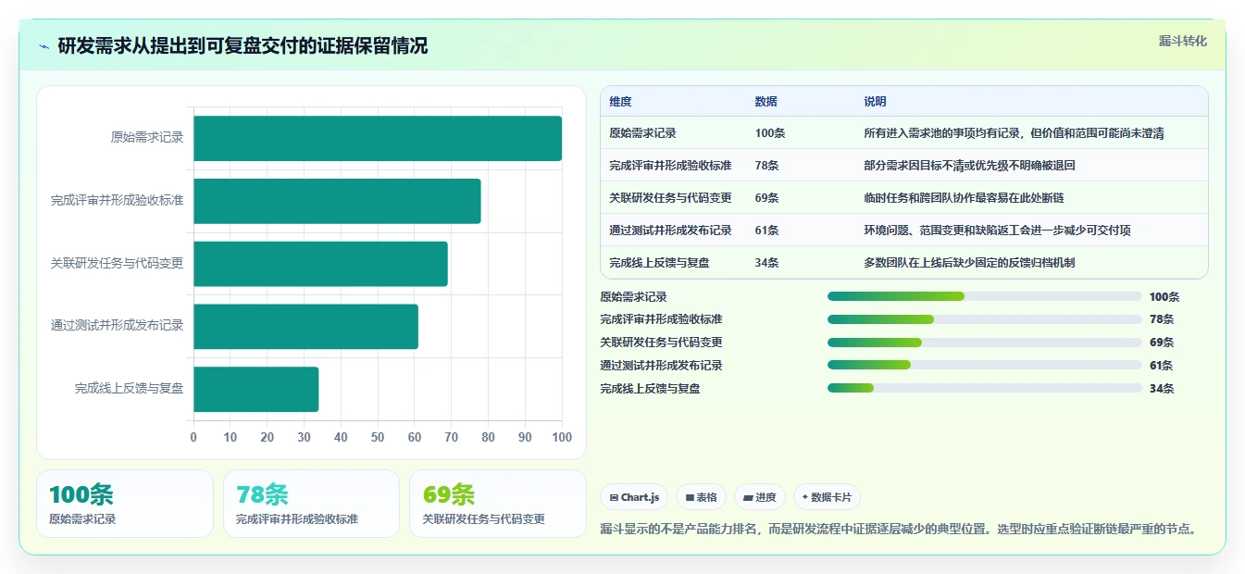Click the 61条 value in the table

(767, 231)
